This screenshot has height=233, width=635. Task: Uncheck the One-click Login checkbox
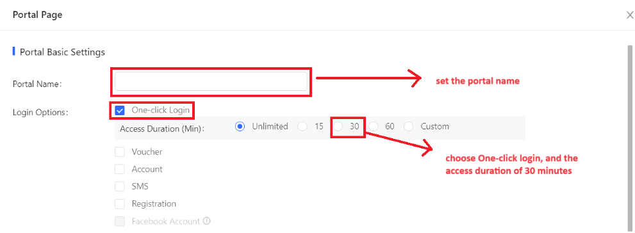point(119,111)
